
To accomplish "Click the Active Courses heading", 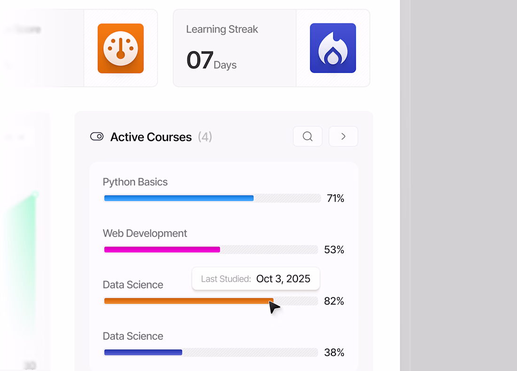I will tap(151, 137).
